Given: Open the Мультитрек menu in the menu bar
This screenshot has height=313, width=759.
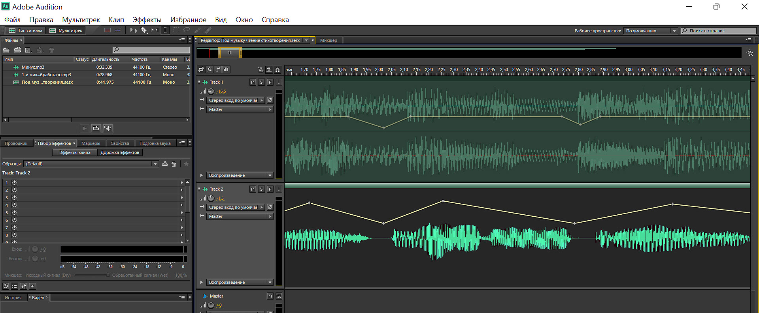Looking at the screenshot, I should (x=81, y=20).
